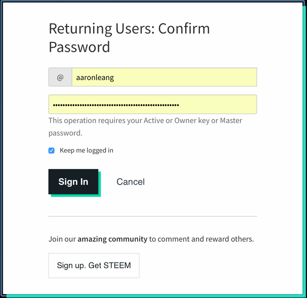Click the last dot of the masked password
This screenshot has width=307, height=298.
[177, 104]
